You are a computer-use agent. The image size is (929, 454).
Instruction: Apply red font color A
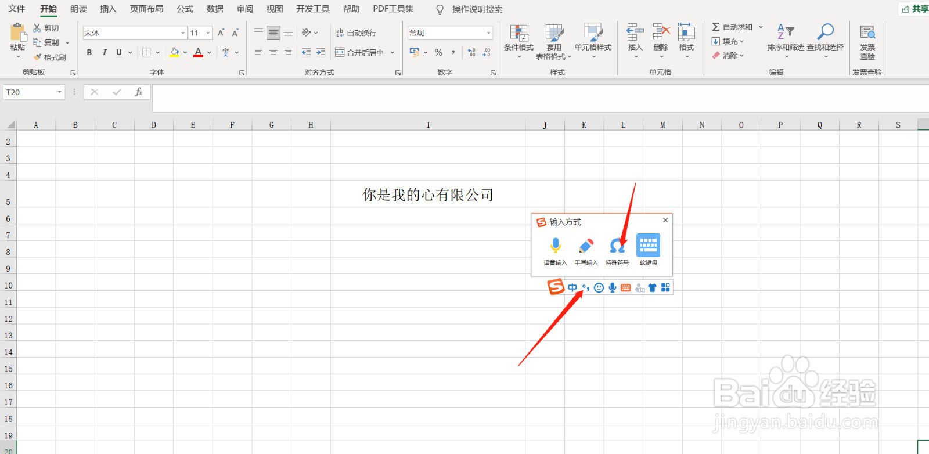pos(198,52)
